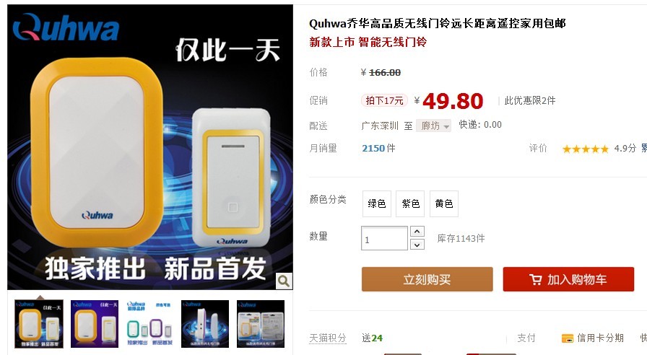Select the first yellow doorbell thumbnail
The width and height of the screenshot is (647, 355).
39,324
